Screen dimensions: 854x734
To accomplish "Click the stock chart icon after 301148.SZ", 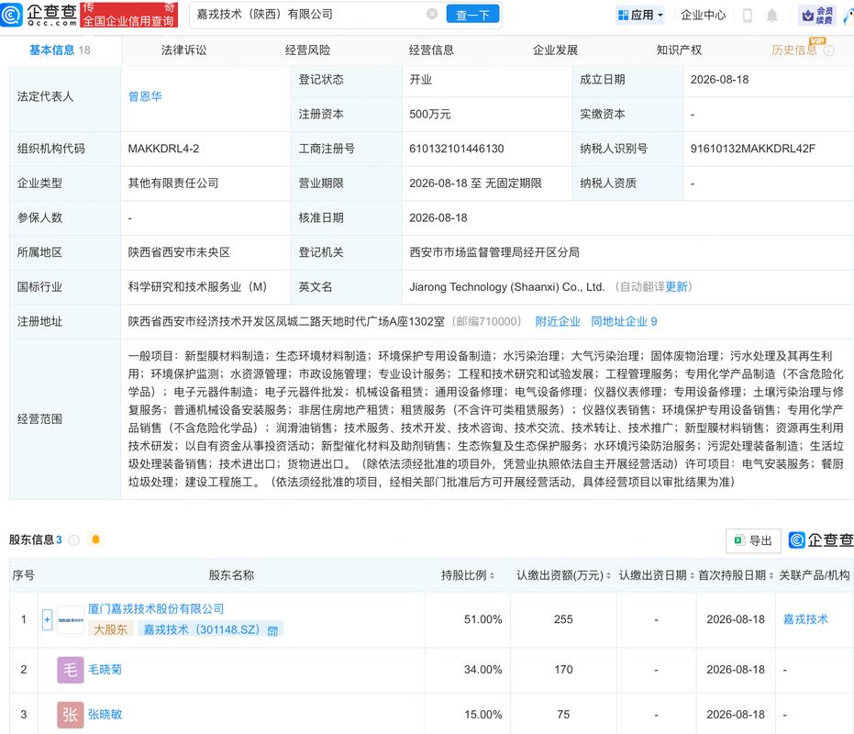I will (x=272, y=630).
